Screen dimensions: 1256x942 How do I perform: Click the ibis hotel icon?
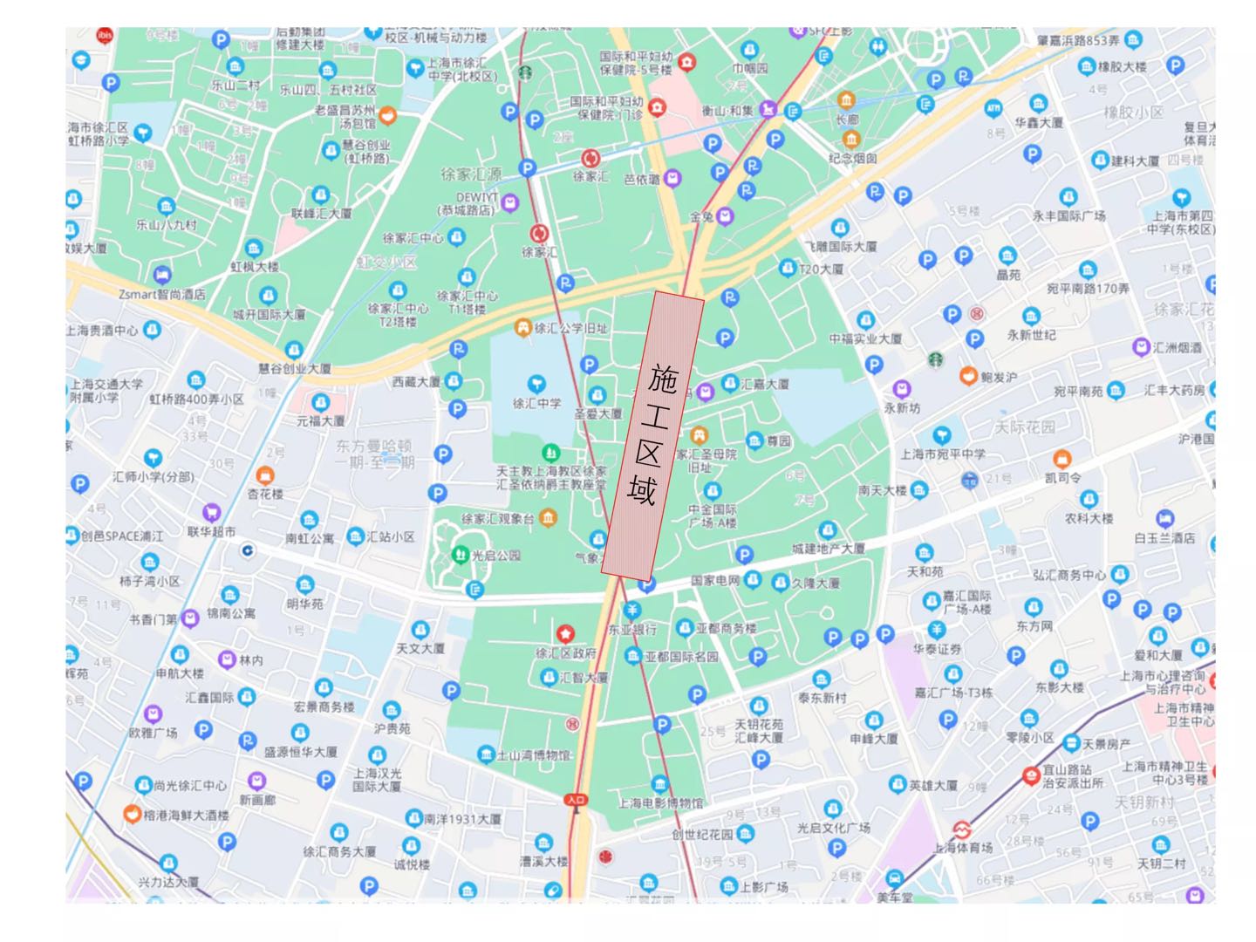tap(105, 35)
